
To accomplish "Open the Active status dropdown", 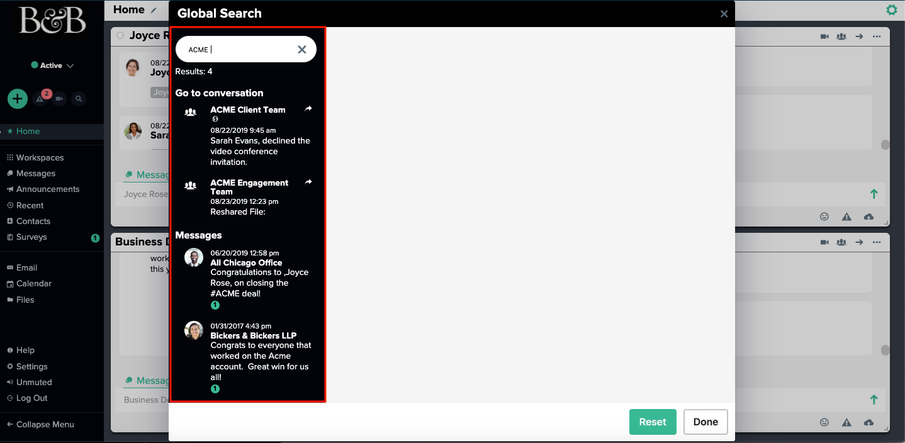I will point(53,65).
